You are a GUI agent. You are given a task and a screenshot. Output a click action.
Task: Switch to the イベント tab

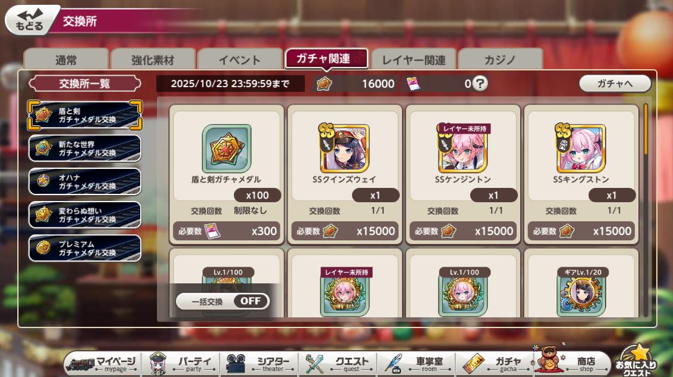[x=239, y=60]
